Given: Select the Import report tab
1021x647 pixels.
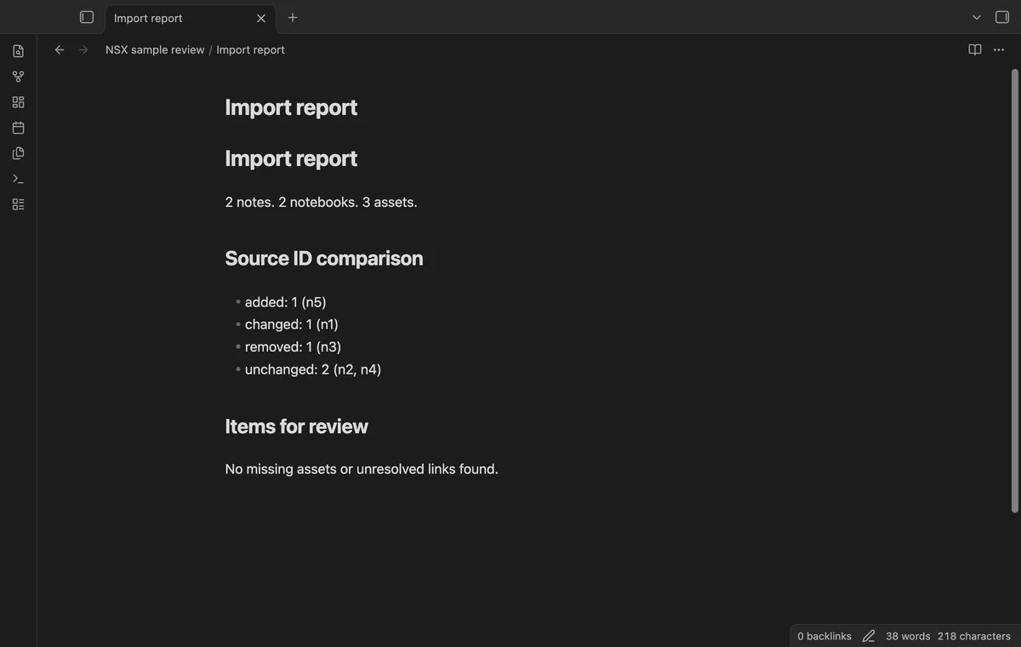Looking at the screenshot, I should [190, 18].
